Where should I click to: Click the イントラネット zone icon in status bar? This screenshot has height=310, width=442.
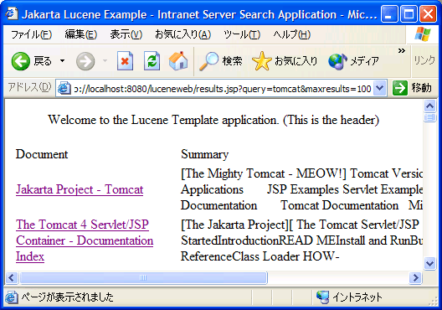tap(322, 297)
